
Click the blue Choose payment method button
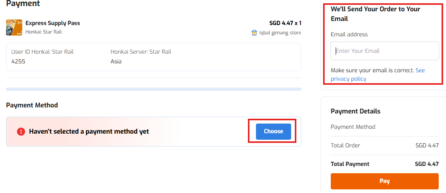pos(273,131)
